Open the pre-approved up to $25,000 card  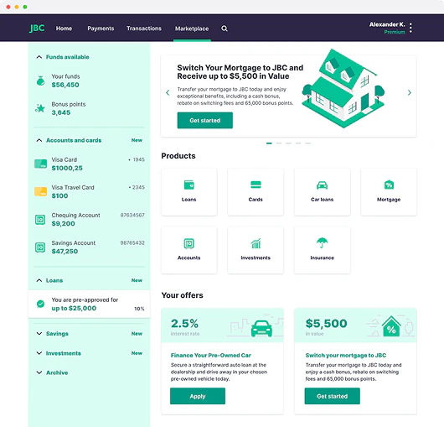89,304
